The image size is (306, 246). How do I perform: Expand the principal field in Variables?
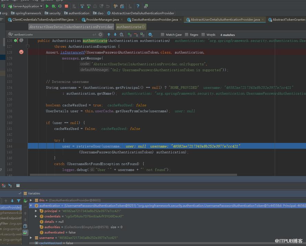36,211
